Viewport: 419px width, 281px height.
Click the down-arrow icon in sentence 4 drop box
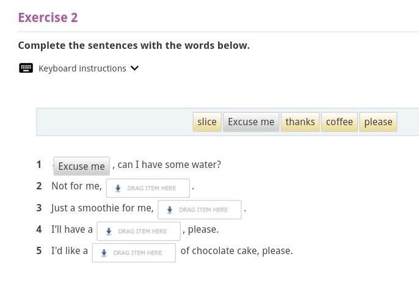click(109, 231)
